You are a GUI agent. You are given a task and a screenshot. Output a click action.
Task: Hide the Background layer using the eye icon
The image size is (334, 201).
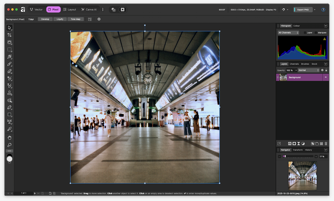[326, 77]
